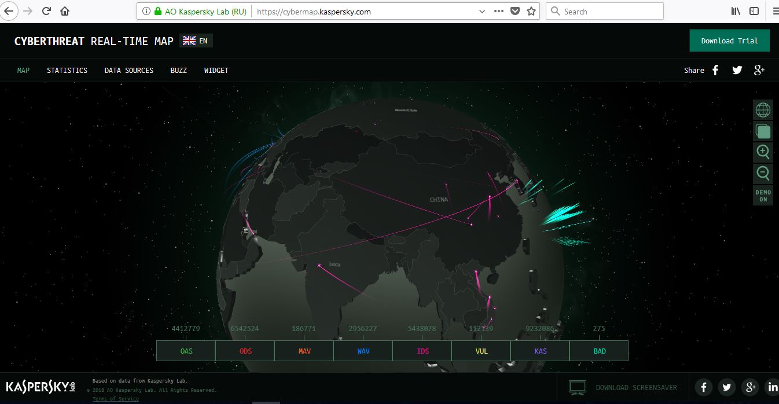Share the map on Google Plus (header)
779x404 pixels.
[x=759, y=70]
